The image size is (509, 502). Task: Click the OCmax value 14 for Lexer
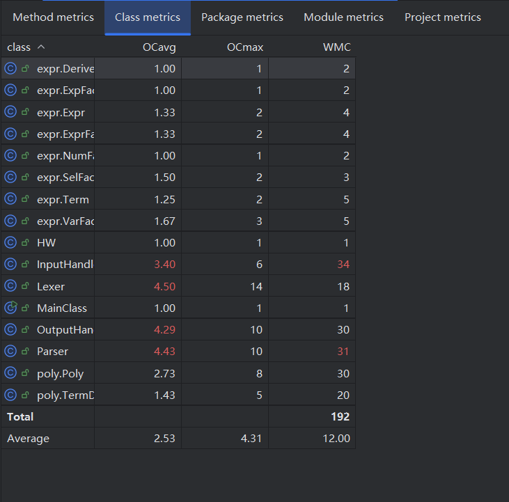coord(256,287)
